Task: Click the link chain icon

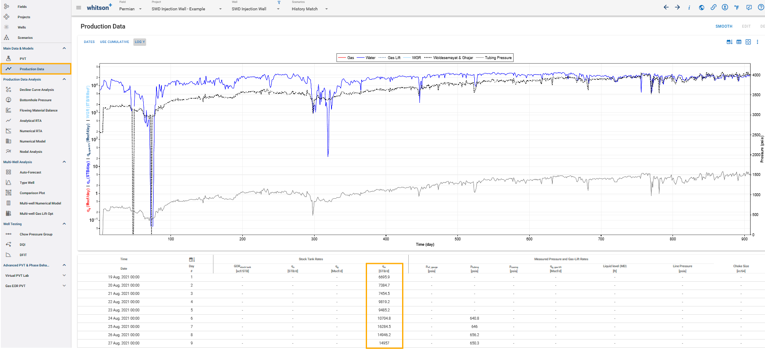Action: [x=713, y=7]
